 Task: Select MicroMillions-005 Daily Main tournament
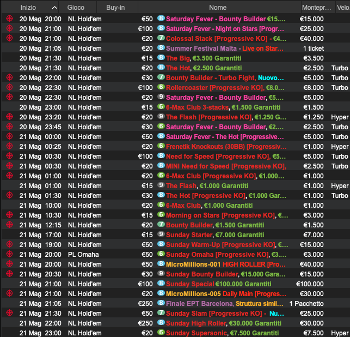tap(226, 294)
